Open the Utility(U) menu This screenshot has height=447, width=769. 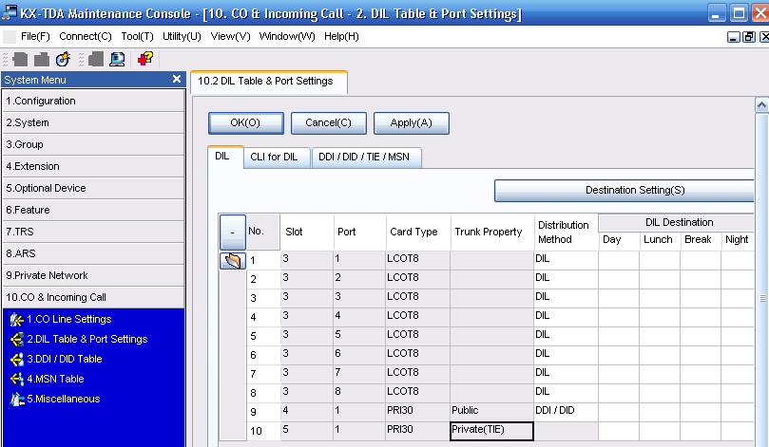[x=182, y=36]
